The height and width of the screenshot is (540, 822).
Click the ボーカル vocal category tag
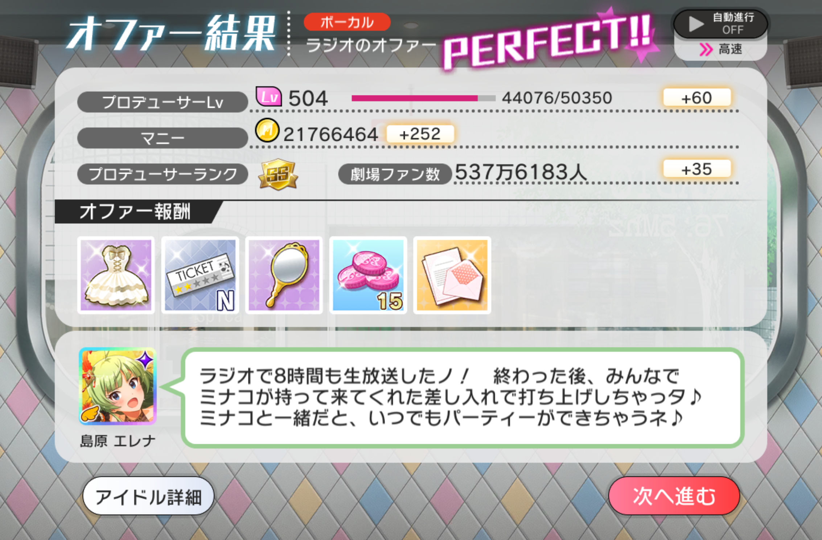coord(347,22)
